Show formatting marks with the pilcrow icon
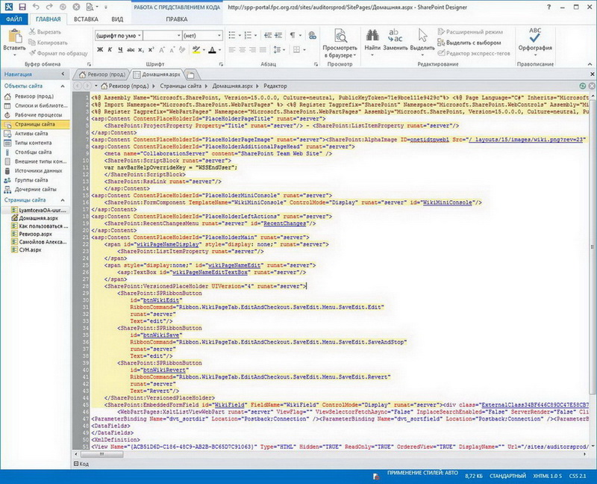This screenshot has height=484, width=597. 293,35
